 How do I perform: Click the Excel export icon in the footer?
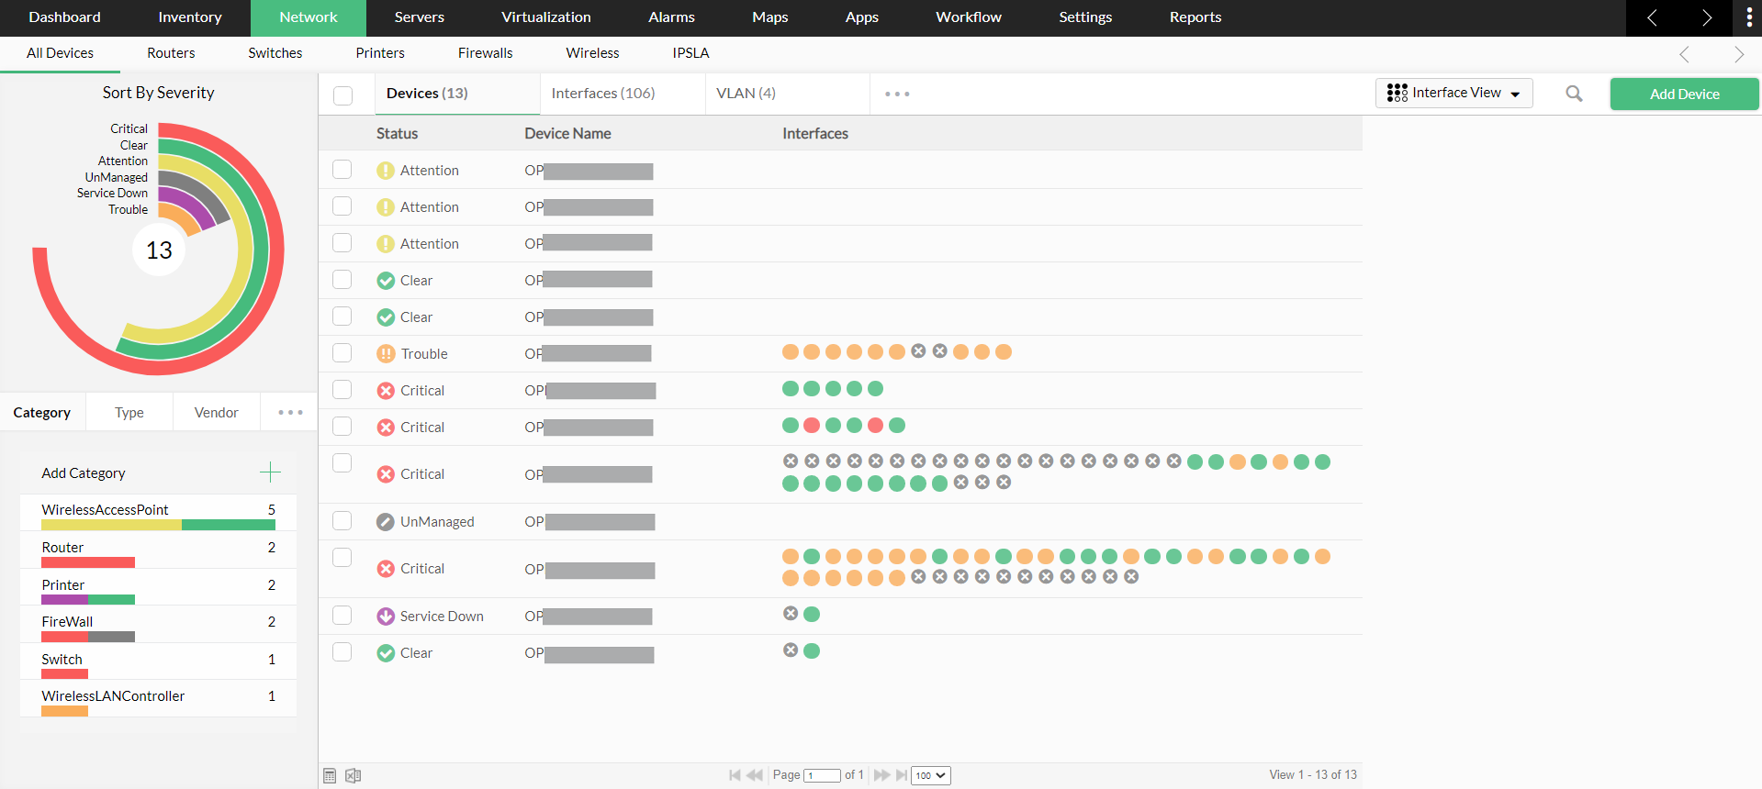click(353, 776)
